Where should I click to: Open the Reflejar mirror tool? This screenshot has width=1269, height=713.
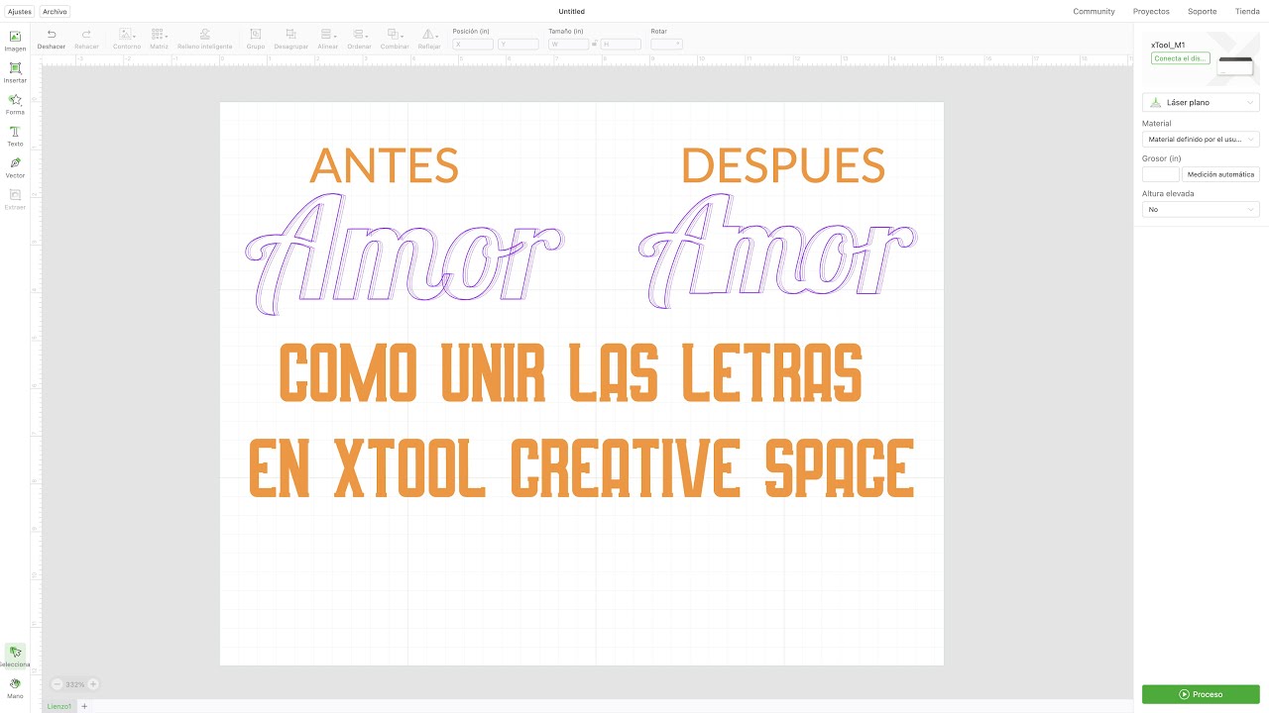(x=429, y=40)
